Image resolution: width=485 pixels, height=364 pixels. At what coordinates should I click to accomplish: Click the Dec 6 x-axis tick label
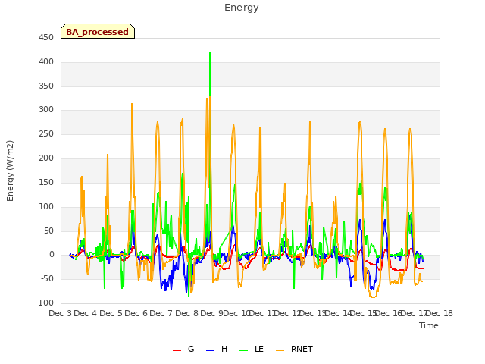(x=136, y=313)
